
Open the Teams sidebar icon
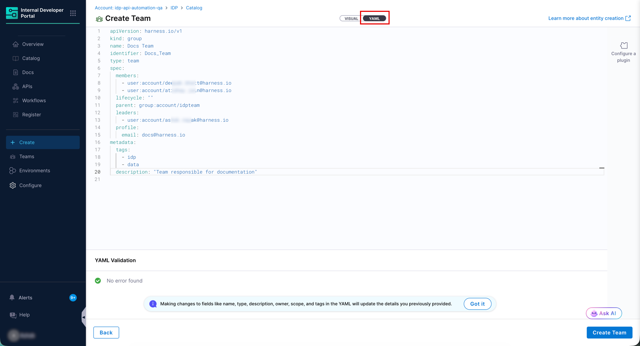[x=13, y=156]
